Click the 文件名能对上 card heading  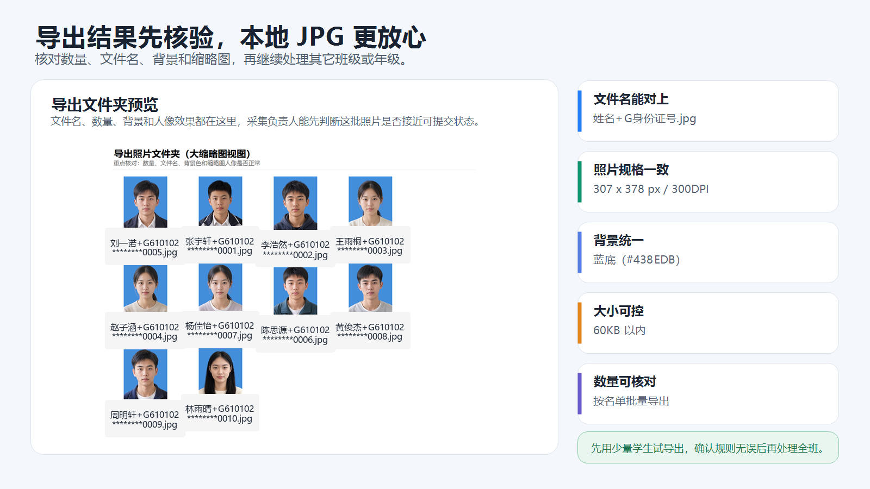631,99
